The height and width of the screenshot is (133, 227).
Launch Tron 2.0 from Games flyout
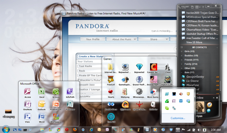[x=111, y=118]
